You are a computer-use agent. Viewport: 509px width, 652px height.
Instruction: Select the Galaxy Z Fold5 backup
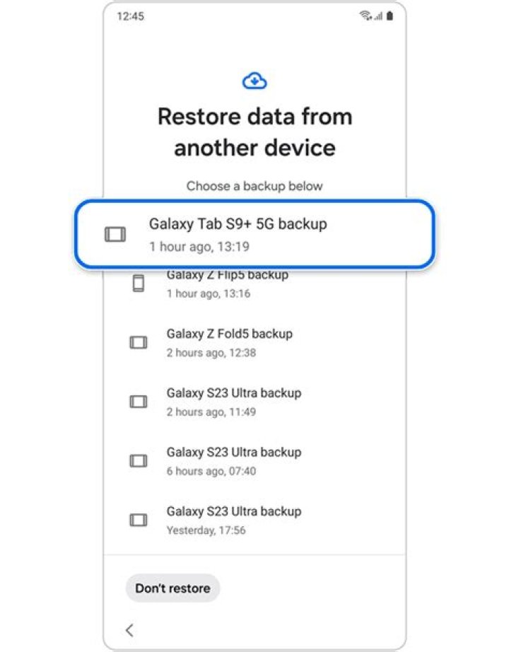click(230, 342)
